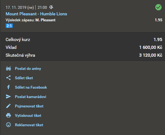Click the sad face complaint icon

pyautogui.click(x=8, y=125)
